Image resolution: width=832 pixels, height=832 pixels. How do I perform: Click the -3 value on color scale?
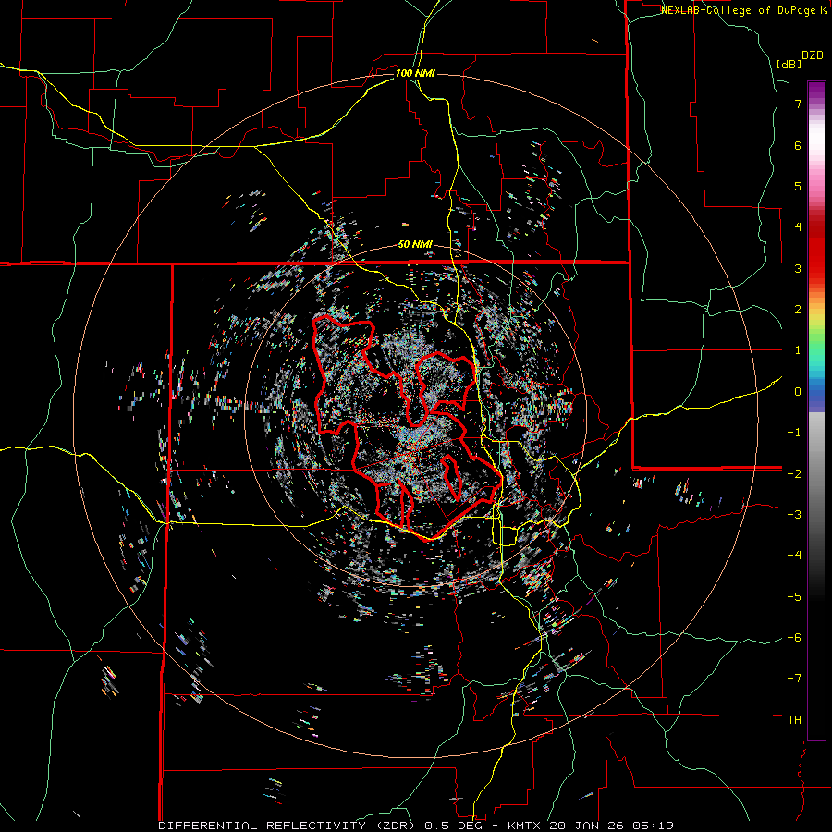coord(794,515)
